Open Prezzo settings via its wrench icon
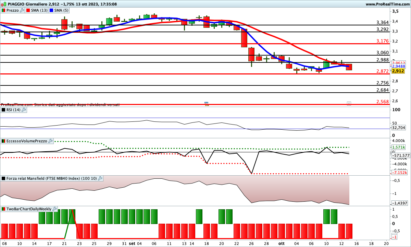411x247 pixels. 22,10
